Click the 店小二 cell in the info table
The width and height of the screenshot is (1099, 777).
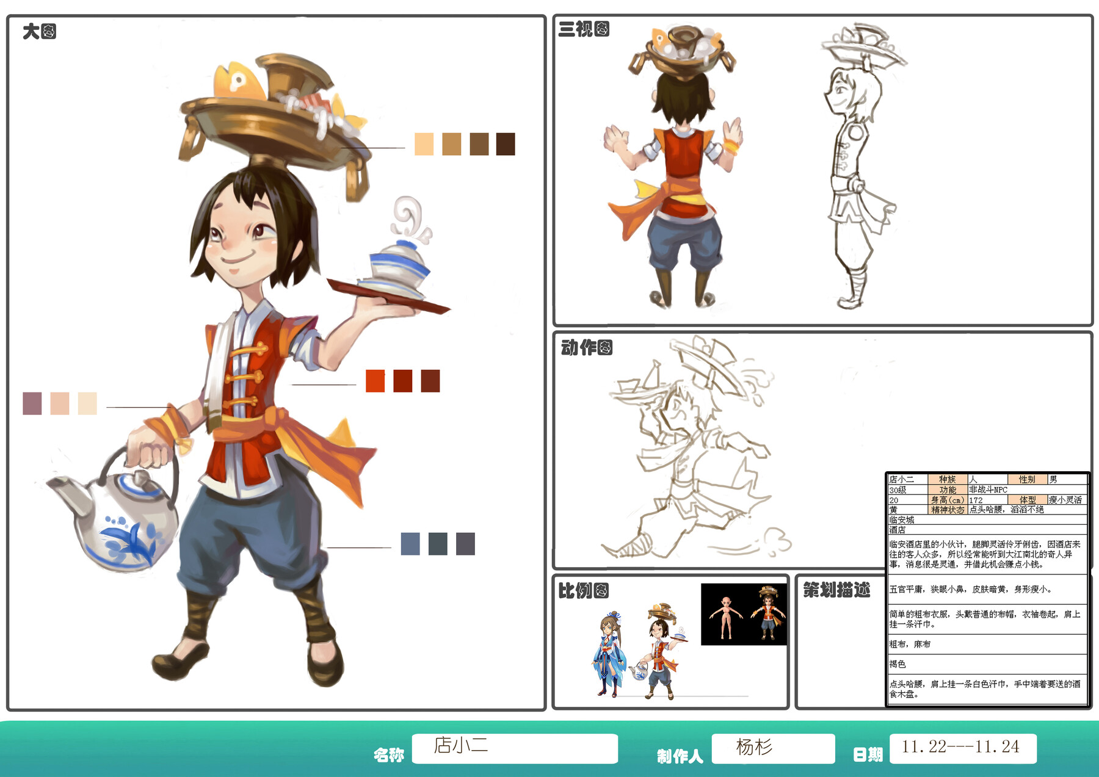[908, 479]
